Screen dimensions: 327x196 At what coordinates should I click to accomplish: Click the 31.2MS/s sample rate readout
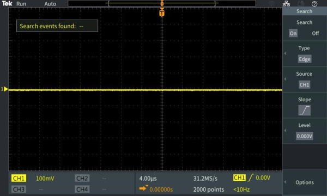pyautogui.click(x=205, y=179)
